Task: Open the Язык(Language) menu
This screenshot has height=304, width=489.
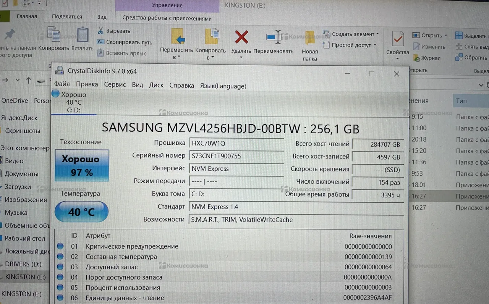Action: (223, 86)
